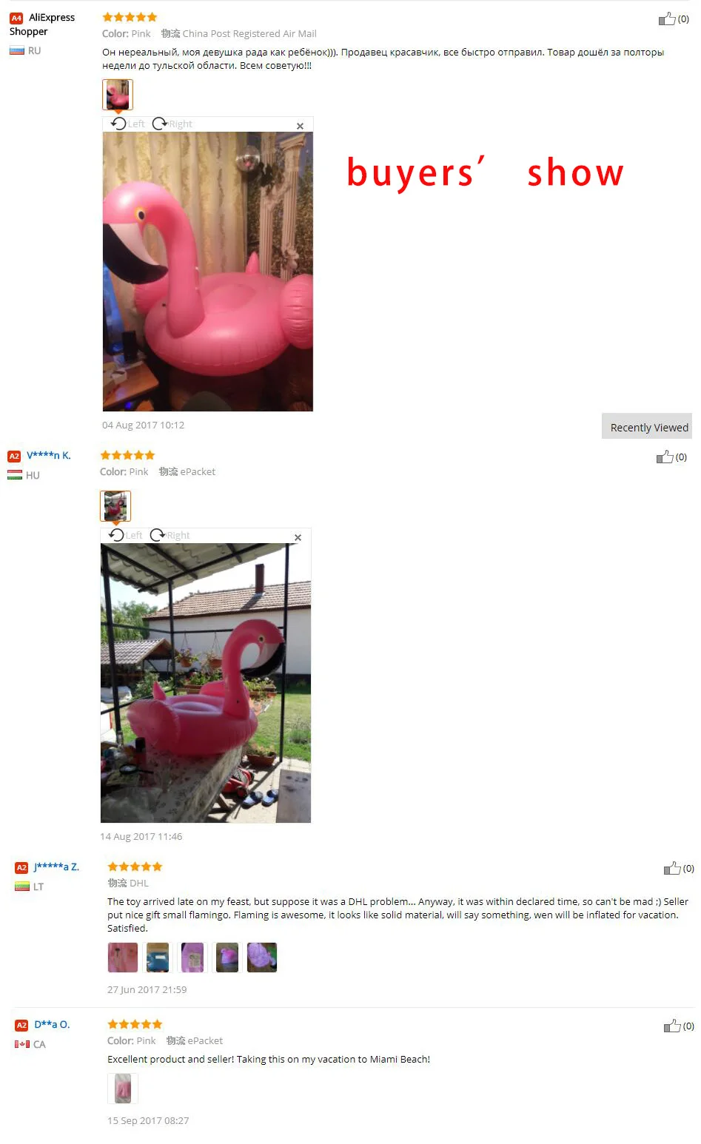The height and width of the screenshot is (1144, 701).
Task: Select V****n K. review photo thumbnail
Action: pyautogui.click(x=115, y=506)
